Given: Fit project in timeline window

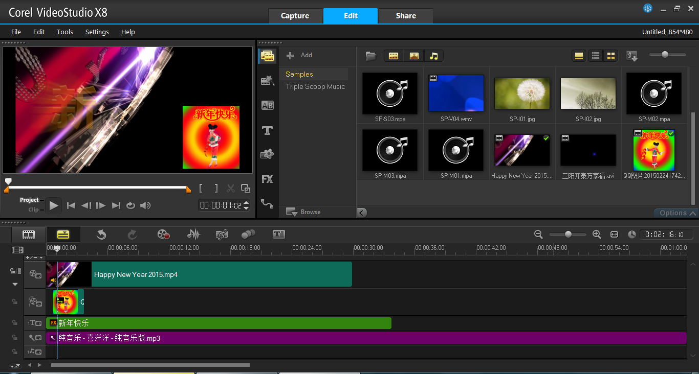Looking at the screenshot, I should [615, 234].
